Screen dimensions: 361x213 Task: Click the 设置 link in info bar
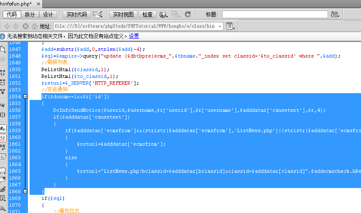pyautogui.click(x=134, y=36)
